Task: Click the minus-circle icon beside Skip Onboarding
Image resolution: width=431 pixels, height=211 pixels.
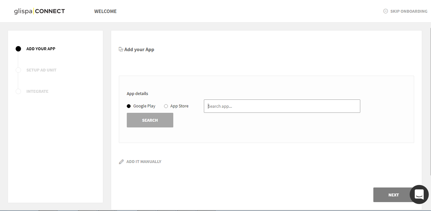Action: [x=385, y=11]
